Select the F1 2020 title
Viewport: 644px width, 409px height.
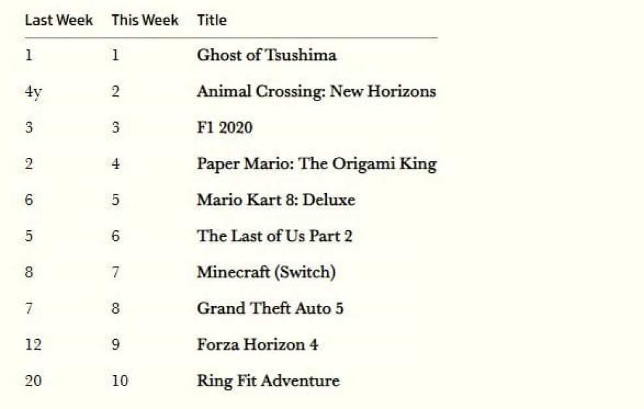pos(224,127)
